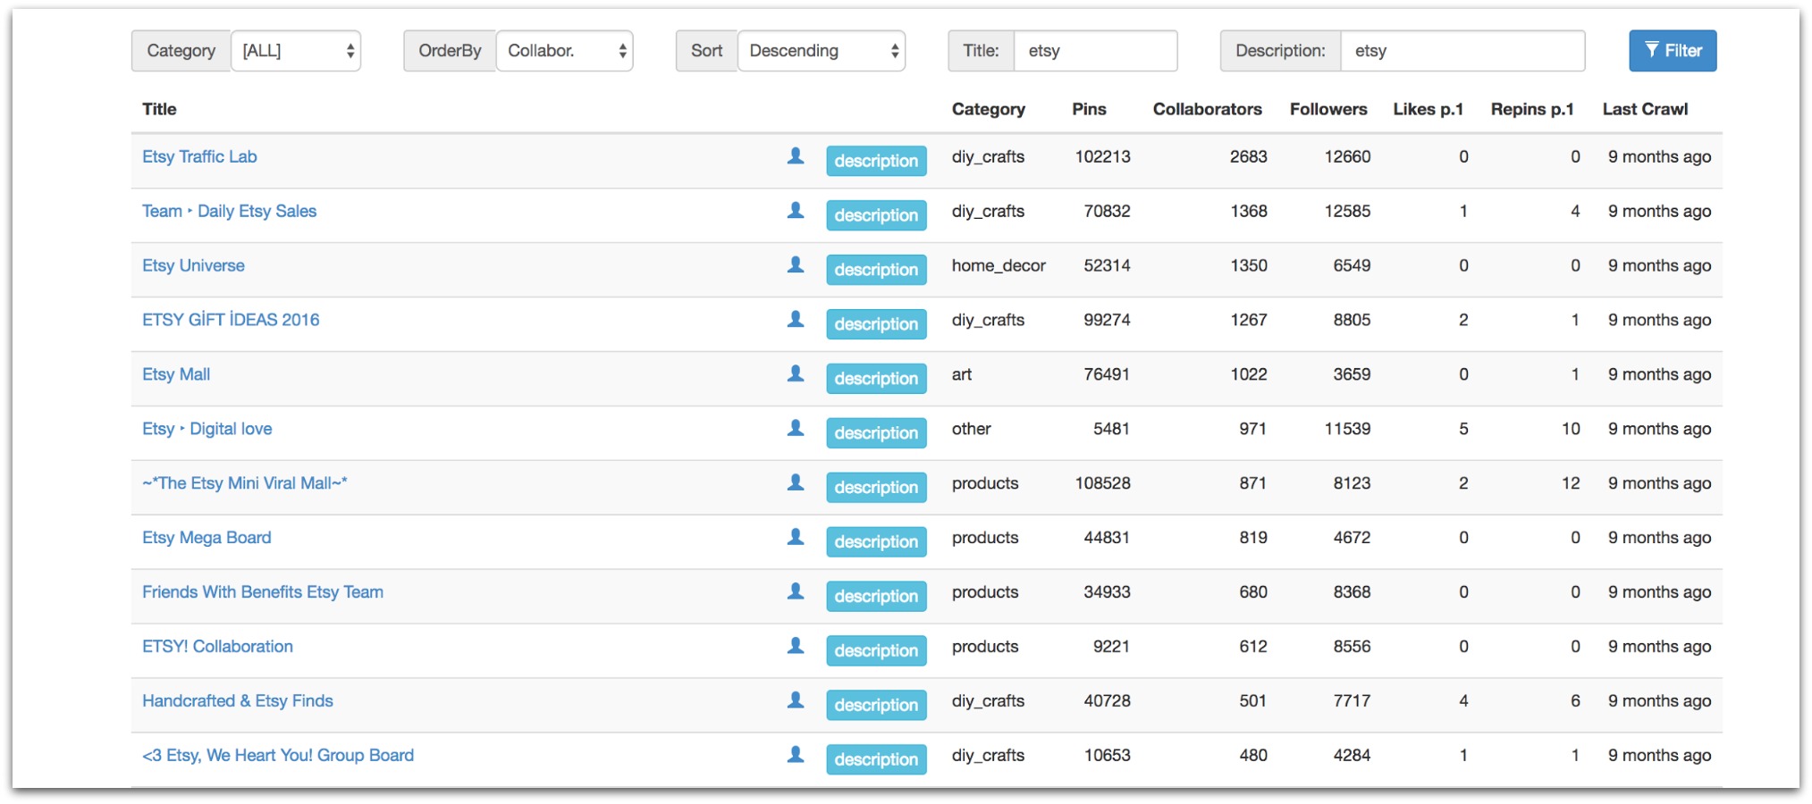Show description for We Heart You Group Board

coord(876,760)
